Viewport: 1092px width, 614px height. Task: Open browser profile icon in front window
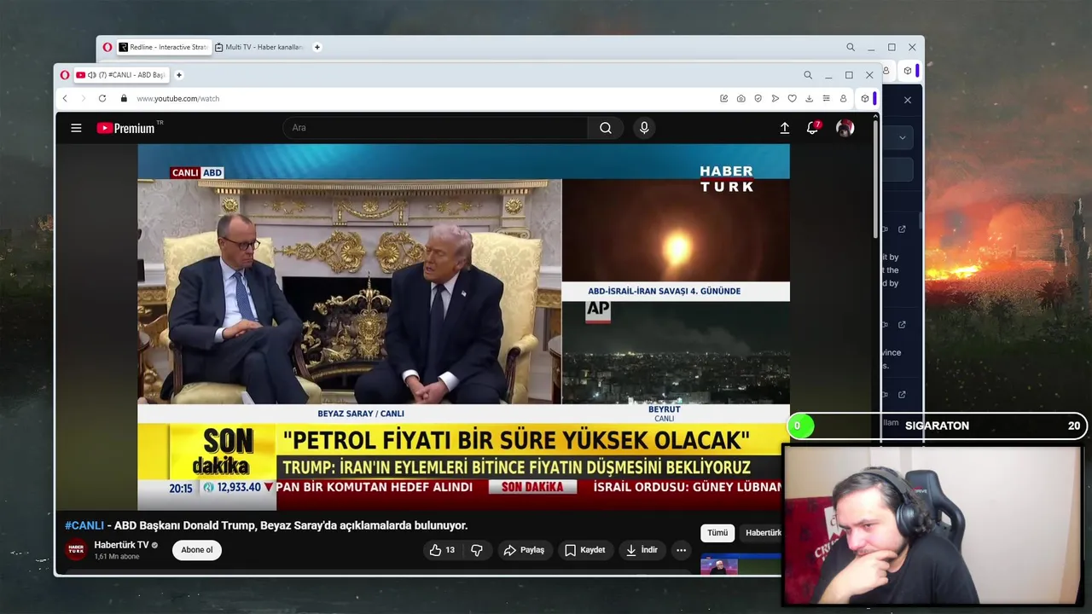(x=843, y=99)
